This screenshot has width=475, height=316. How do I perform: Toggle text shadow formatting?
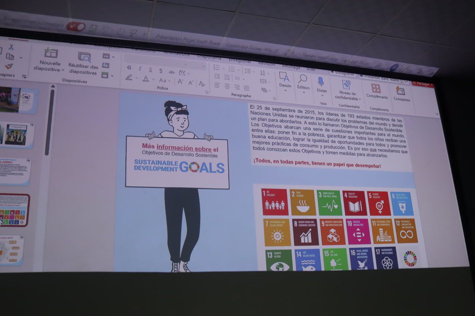click(161, 71)
